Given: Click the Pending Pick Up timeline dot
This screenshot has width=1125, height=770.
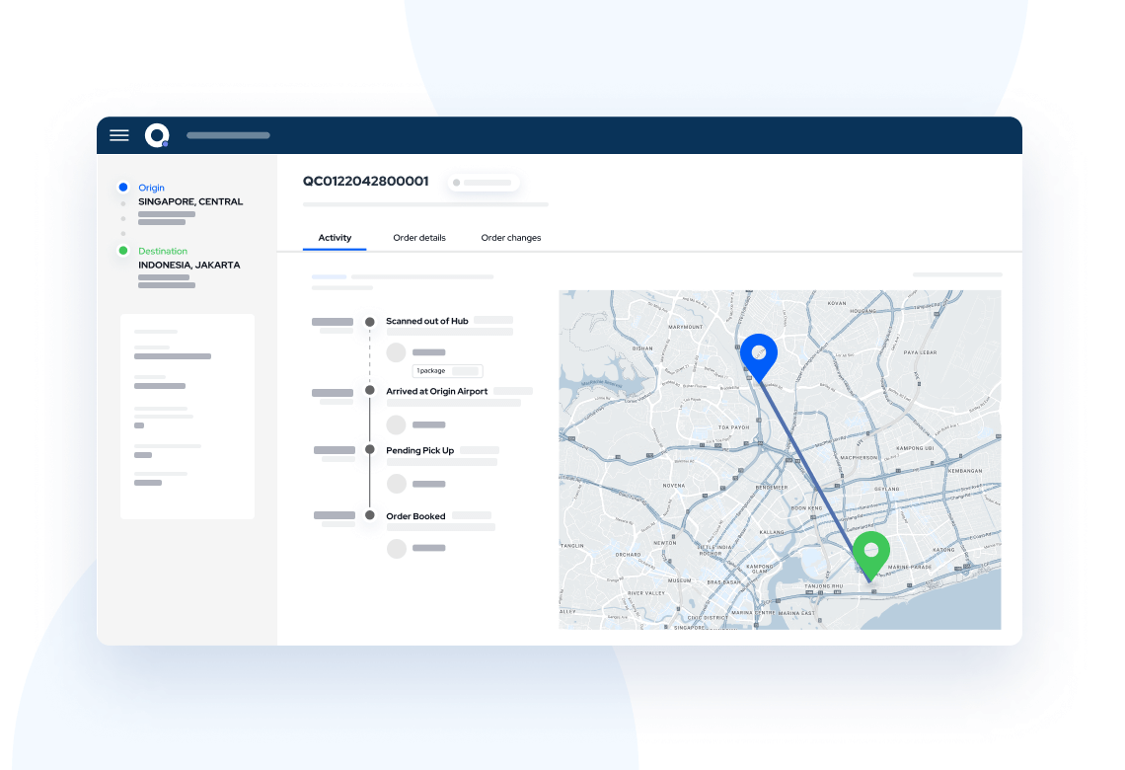Looking at the screenshot, I should tap(369, 450).
